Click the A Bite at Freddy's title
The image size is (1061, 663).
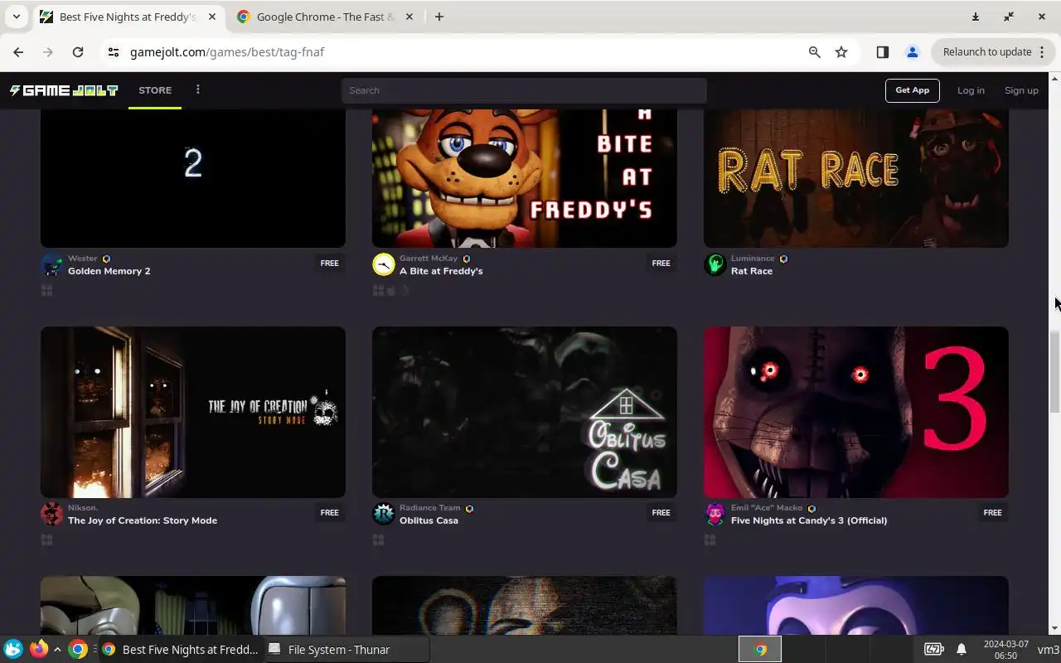441,271
